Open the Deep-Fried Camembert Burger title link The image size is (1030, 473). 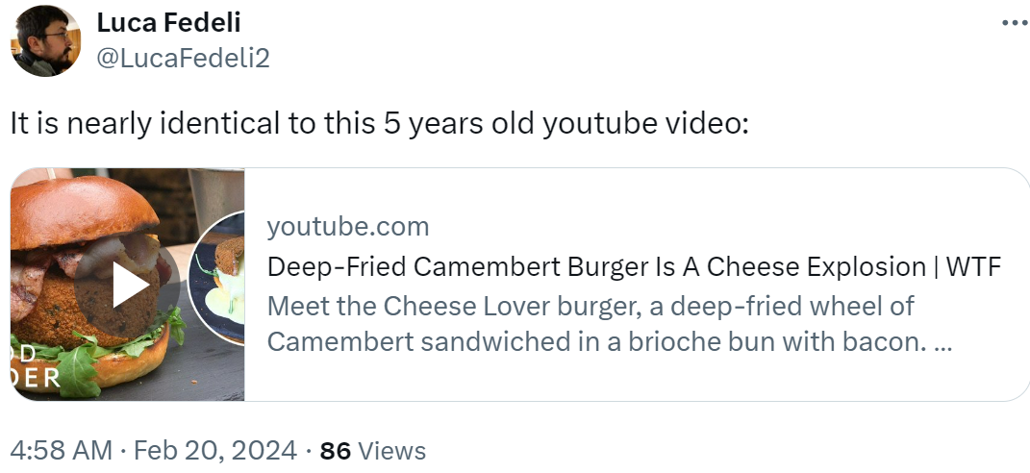tap(634, 266)
